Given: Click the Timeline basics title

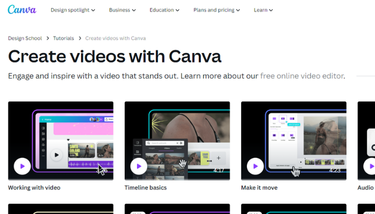Looking at the screenshot, I should pyautogui.click(x=145, y=188).
